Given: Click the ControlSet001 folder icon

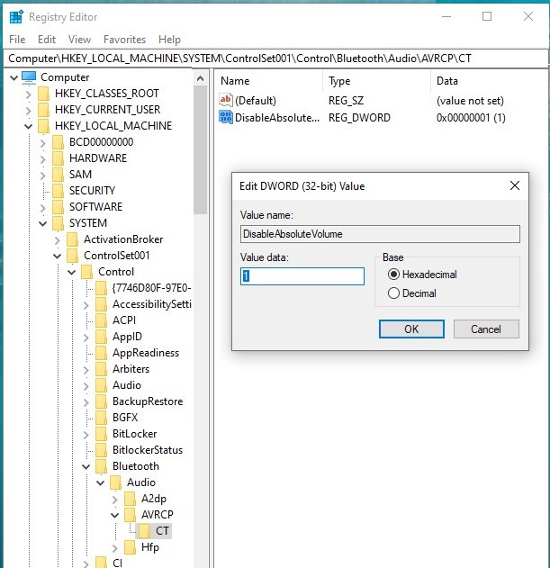Looking at the screenshot, I should click(x=73, y=256).
